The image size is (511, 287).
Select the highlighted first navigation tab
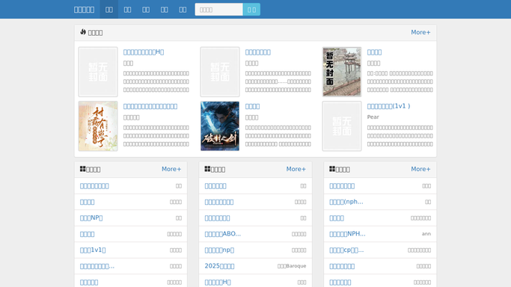pyautogui.click(x=108, y=10)
